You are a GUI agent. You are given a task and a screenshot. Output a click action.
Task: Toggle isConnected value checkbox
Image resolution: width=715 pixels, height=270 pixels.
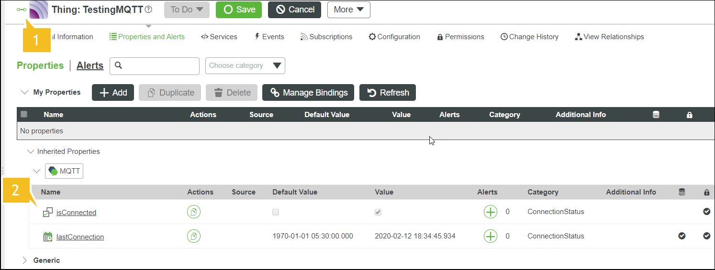(x=378, y=212)
